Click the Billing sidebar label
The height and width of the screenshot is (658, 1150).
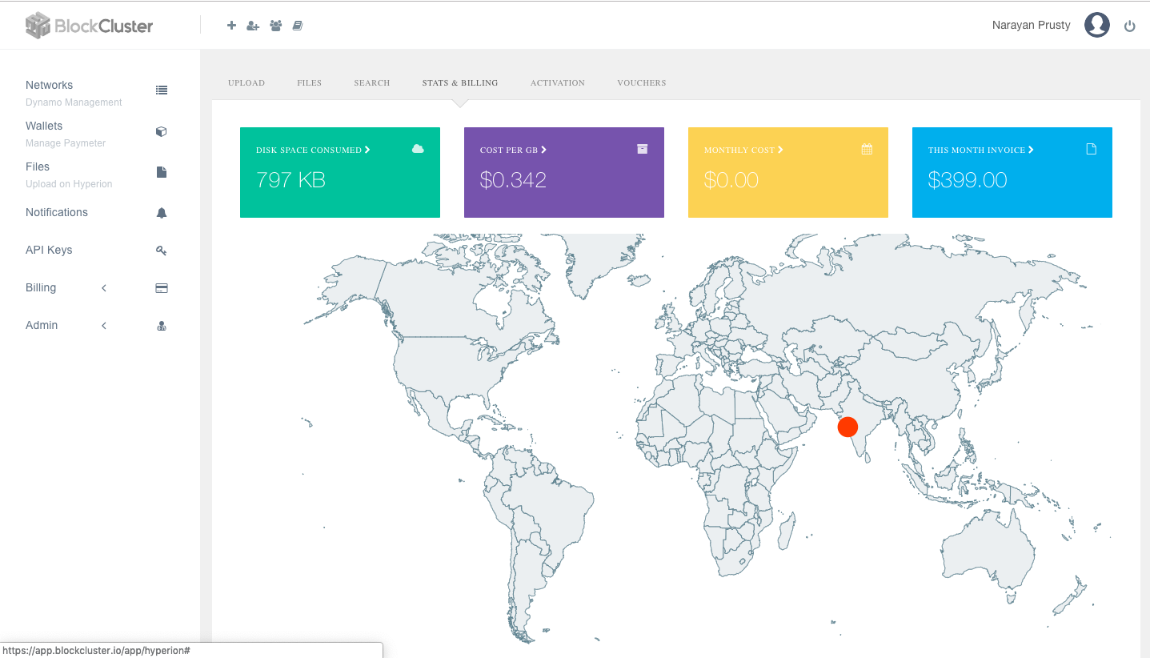coord(41,287)
